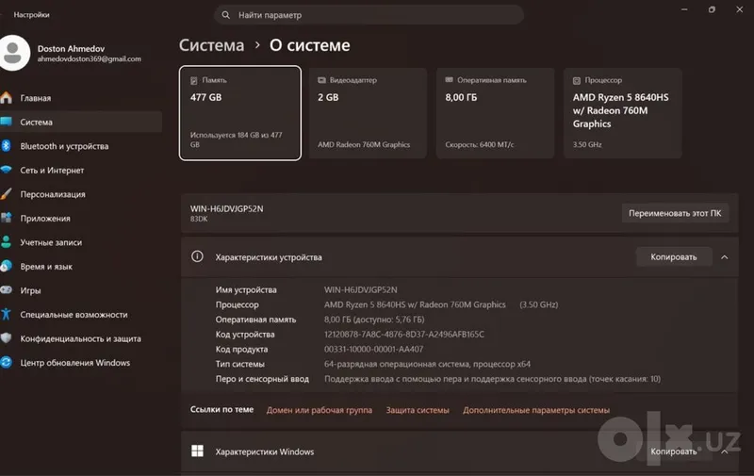Copy device specifications with Копировать button

(x=674, y=256)
